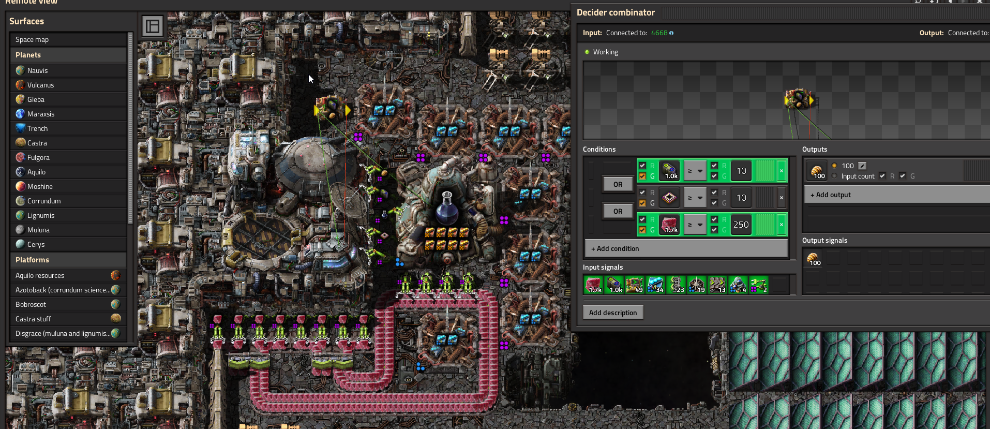The width and height of the screenshot is (990, 429).
Task: Open the Castra stuff platform
Action: [x=68, y=319]
